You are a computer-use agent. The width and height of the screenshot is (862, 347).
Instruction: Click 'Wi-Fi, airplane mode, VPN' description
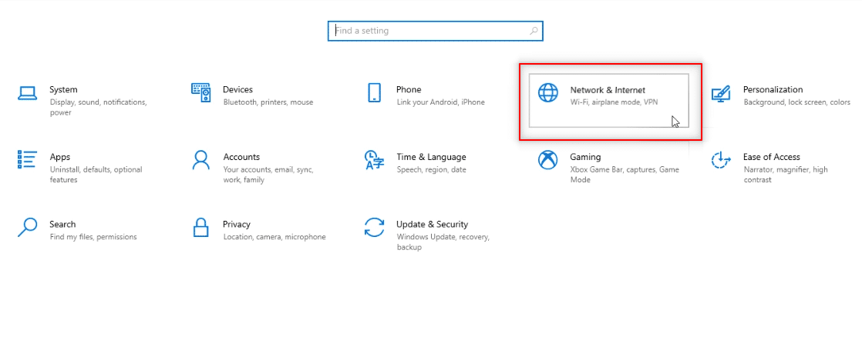(614, 102)
